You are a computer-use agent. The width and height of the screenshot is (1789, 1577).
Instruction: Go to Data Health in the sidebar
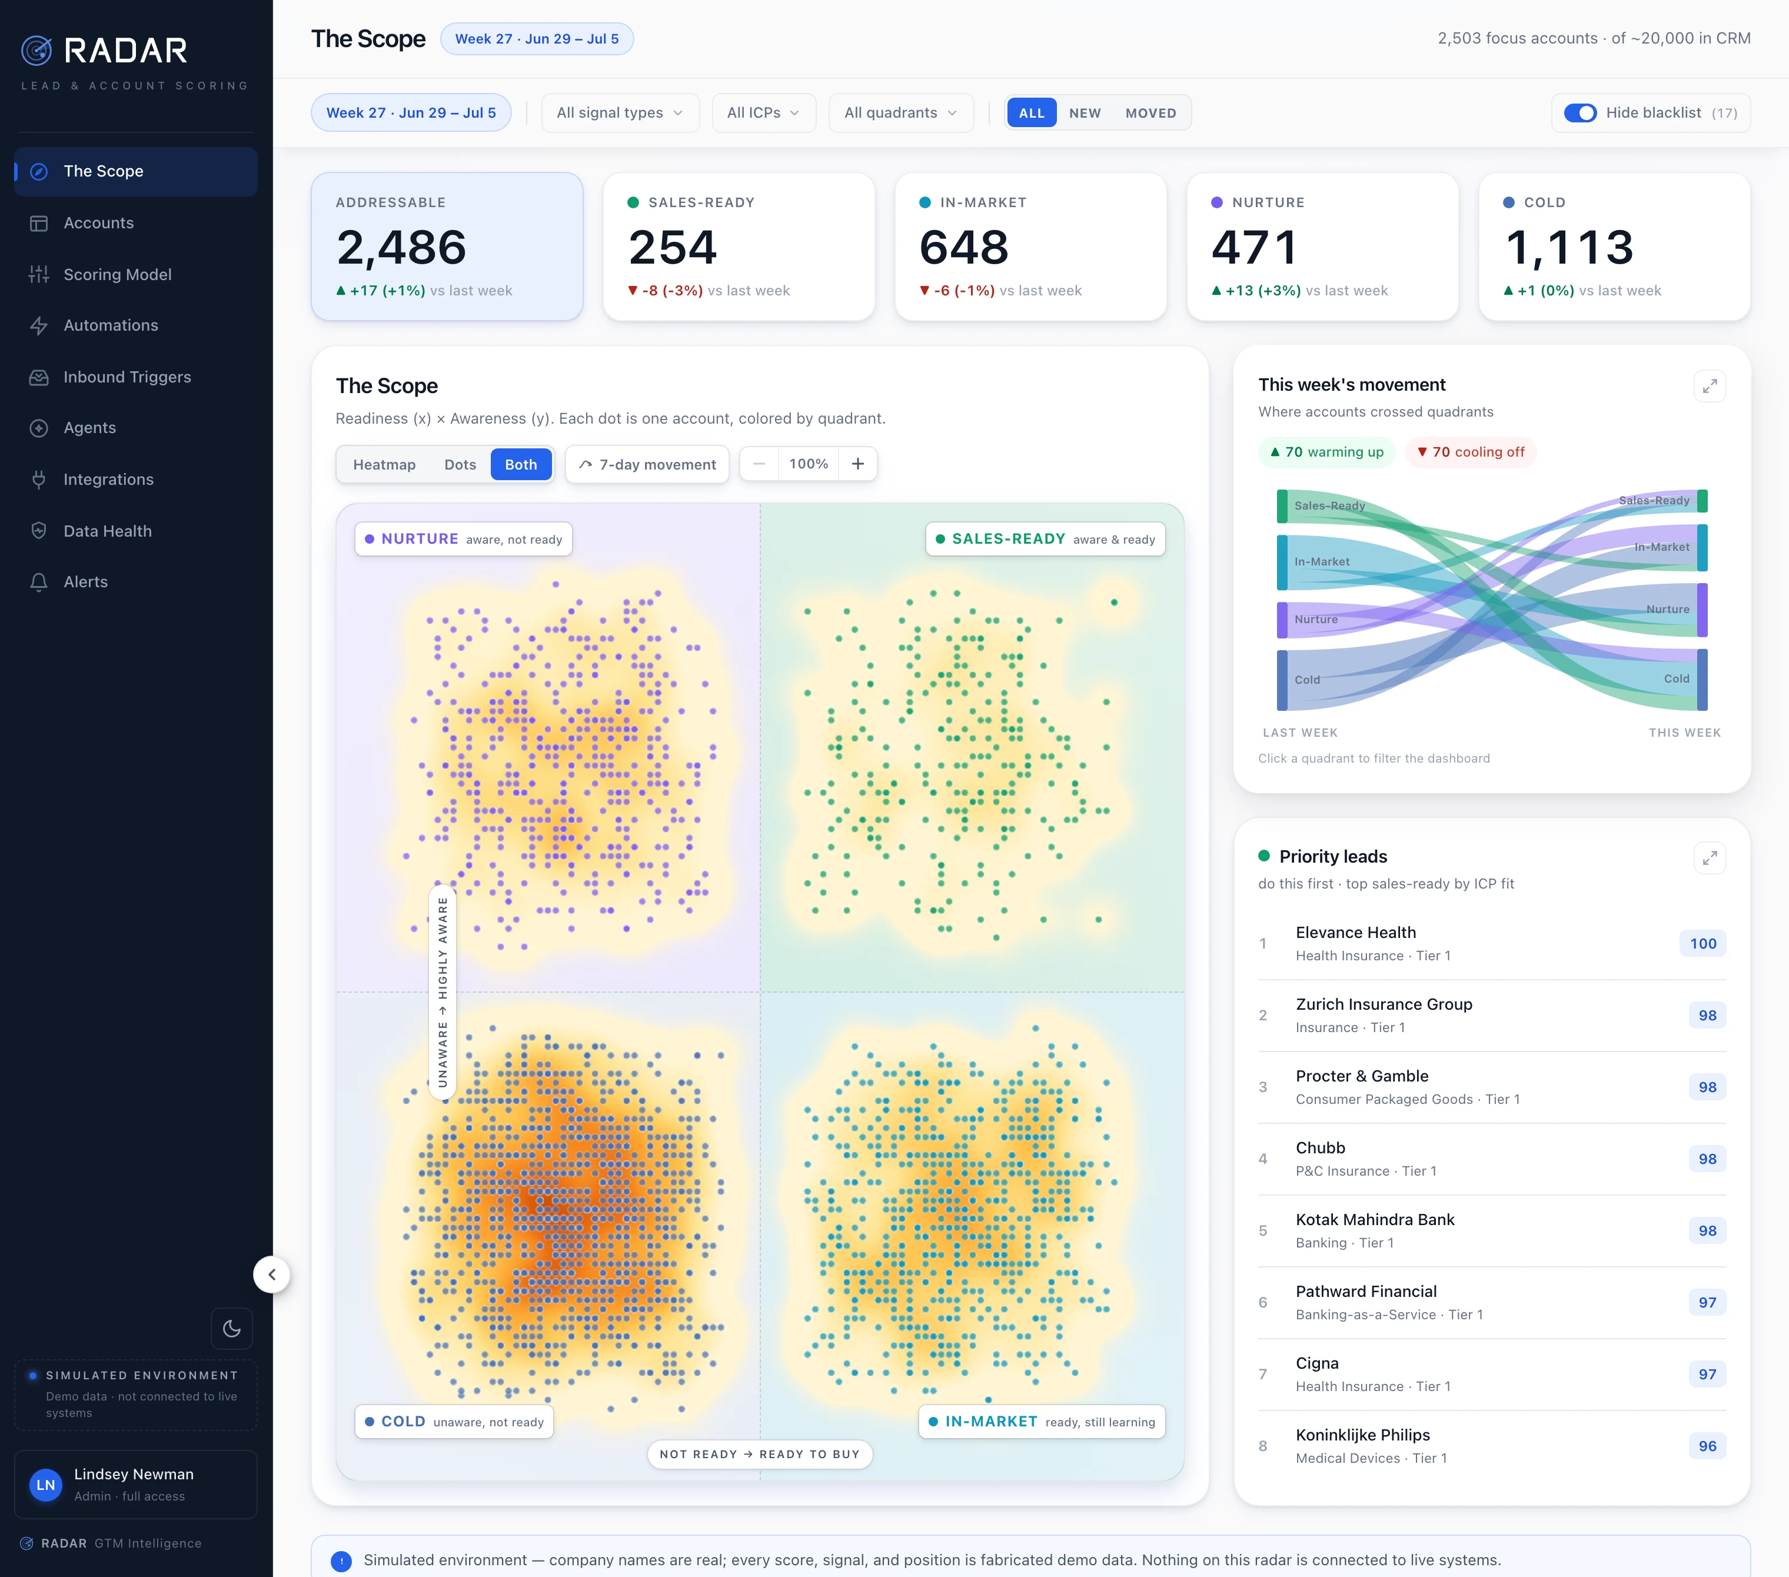136,531
